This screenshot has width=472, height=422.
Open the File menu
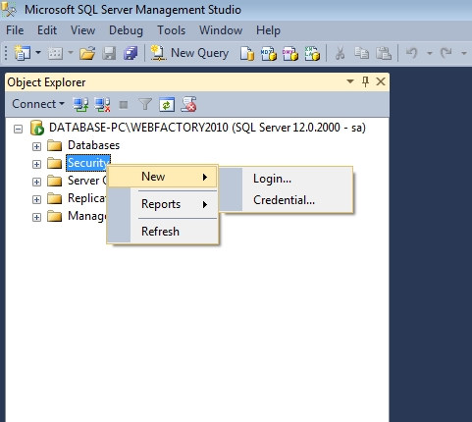15,30
